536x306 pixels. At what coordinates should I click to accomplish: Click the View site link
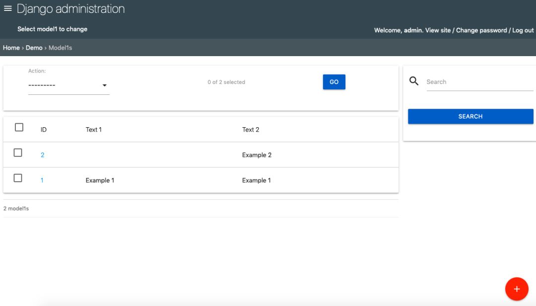pyautogui.click(x=438, y=30)
